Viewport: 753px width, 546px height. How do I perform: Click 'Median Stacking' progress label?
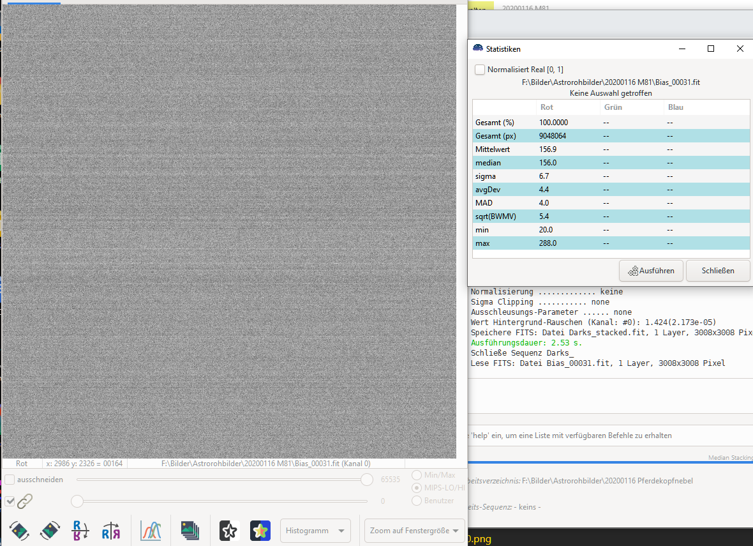(x=731, y=458)
